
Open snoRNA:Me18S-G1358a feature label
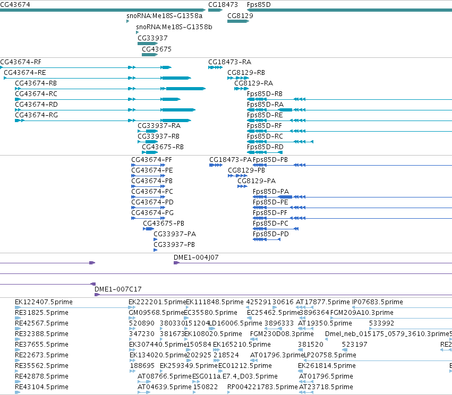click(x=165, y=16)
